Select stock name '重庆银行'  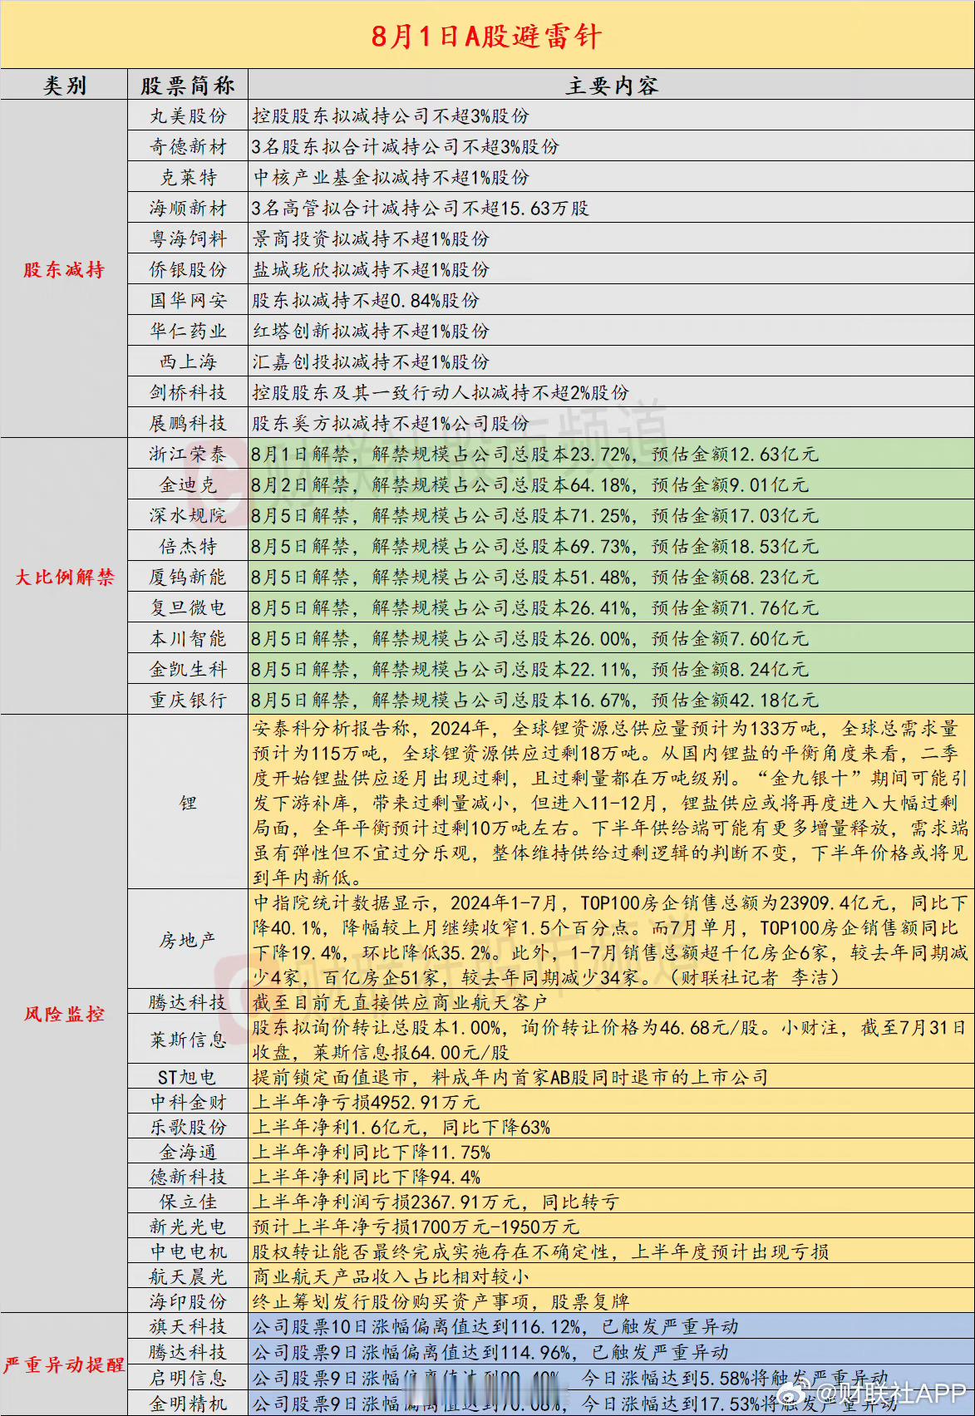pos(188,701)
